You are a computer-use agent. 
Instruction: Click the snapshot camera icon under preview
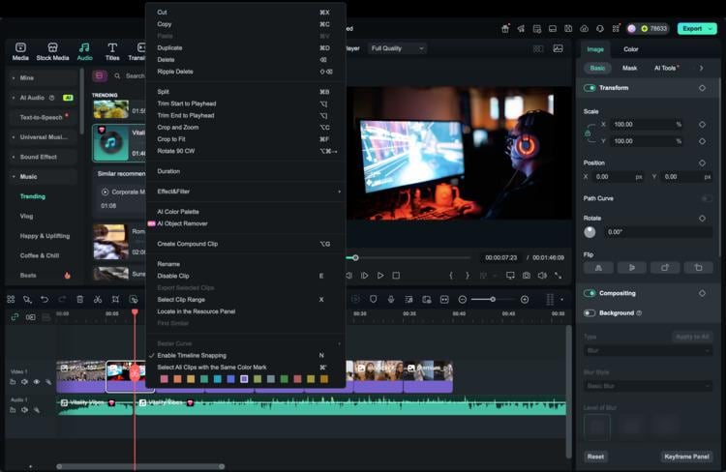(527, 276)
